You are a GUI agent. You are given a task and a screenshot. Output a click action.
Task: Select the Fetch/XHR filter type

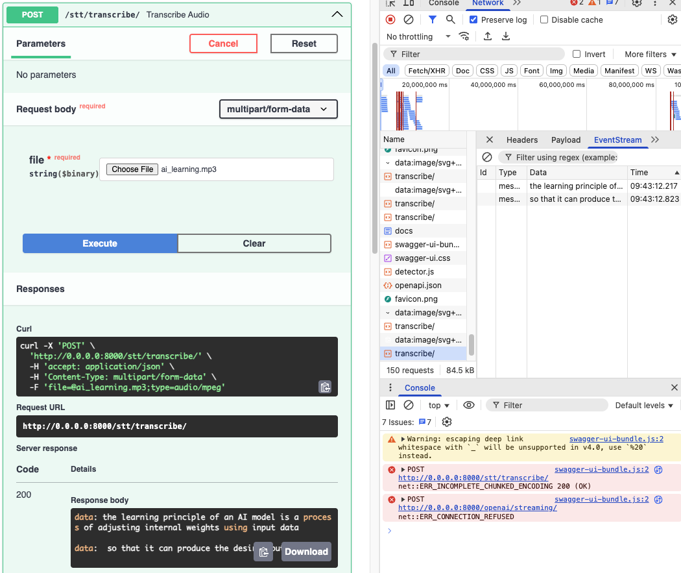427,71
